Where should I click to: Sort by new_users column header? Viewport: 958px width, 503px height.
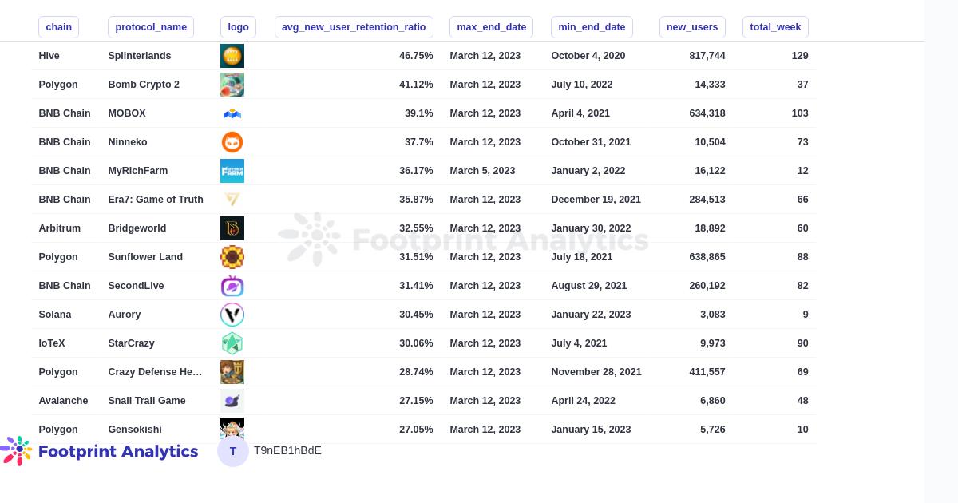692,27
